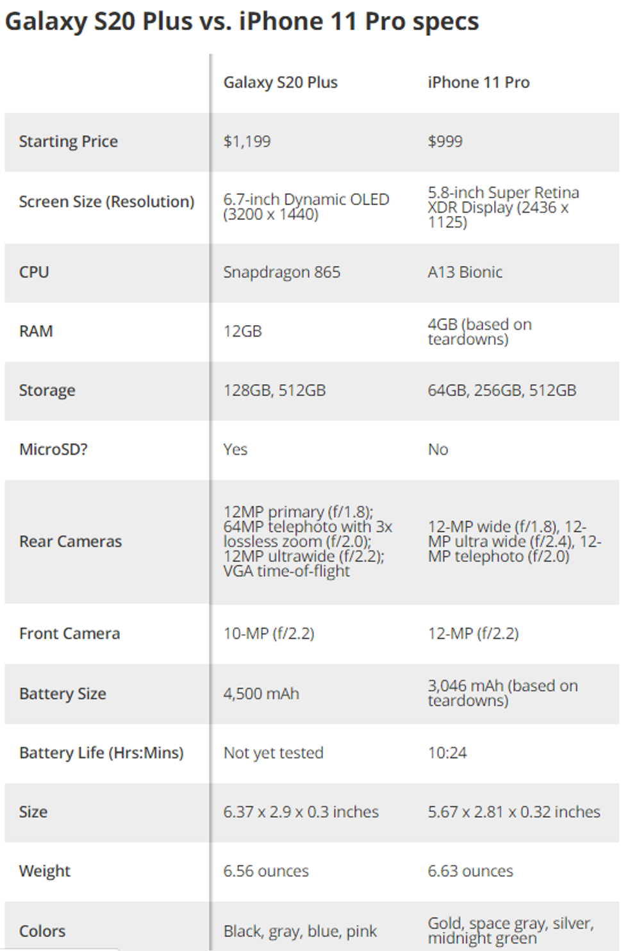Click the A13 Bionic cell
The image size is (628, 951).
point(465,273)
